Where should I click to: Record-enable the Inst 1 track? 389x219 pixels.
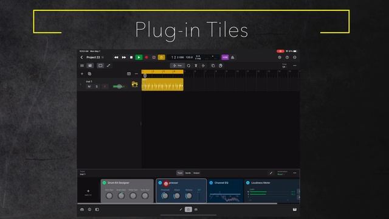(x=105, y=86)
